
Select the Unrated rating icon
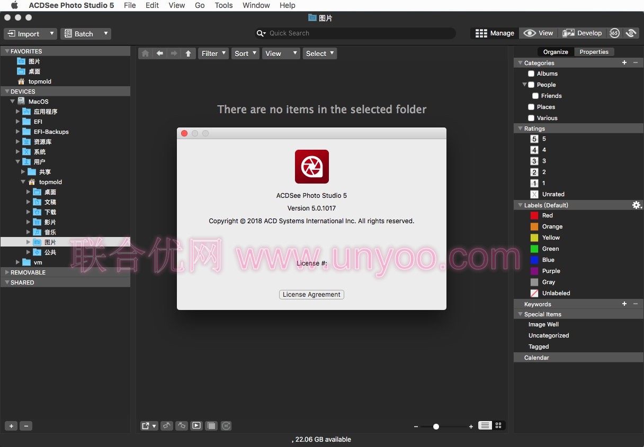click(x=534, y=194)
